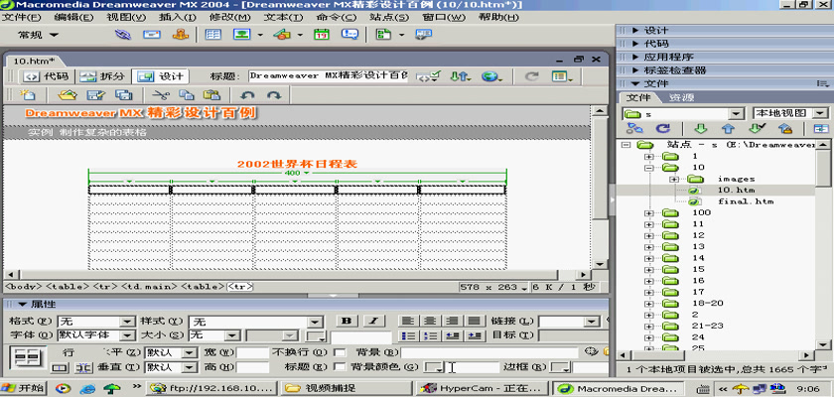
Task: Open the Size (大小) dropdown
Action: coord(232,335)
